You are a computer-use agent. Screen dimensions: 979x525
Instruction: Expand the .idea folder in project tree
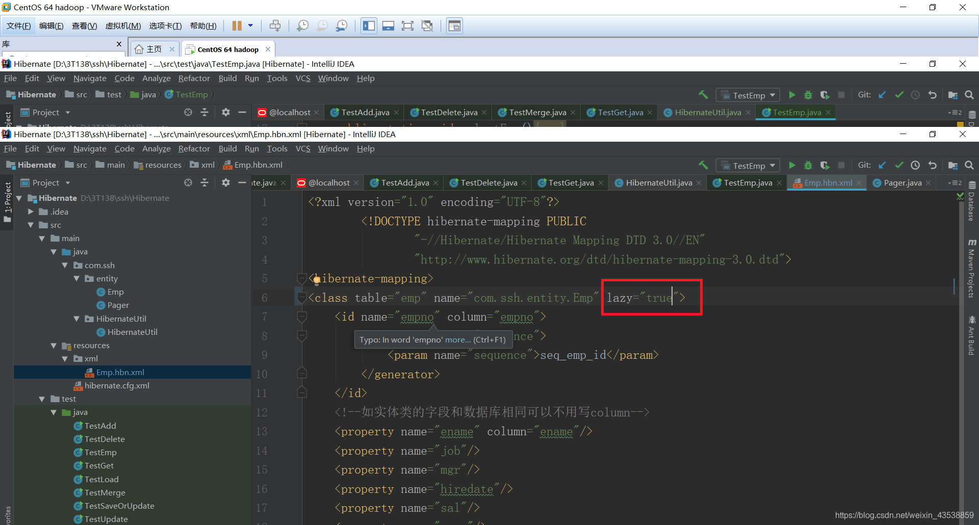coord(31,212)
